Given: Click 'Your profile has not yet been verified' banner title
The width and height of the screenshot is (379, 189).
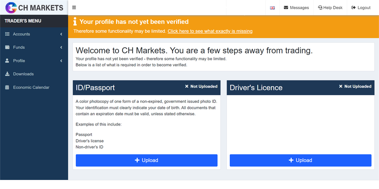Looking at the screenshot, I should pyautogui.click(x=134, y=22).
